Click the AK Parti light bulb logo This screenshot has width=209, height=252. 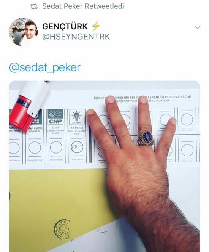click(x=76, y=117)
